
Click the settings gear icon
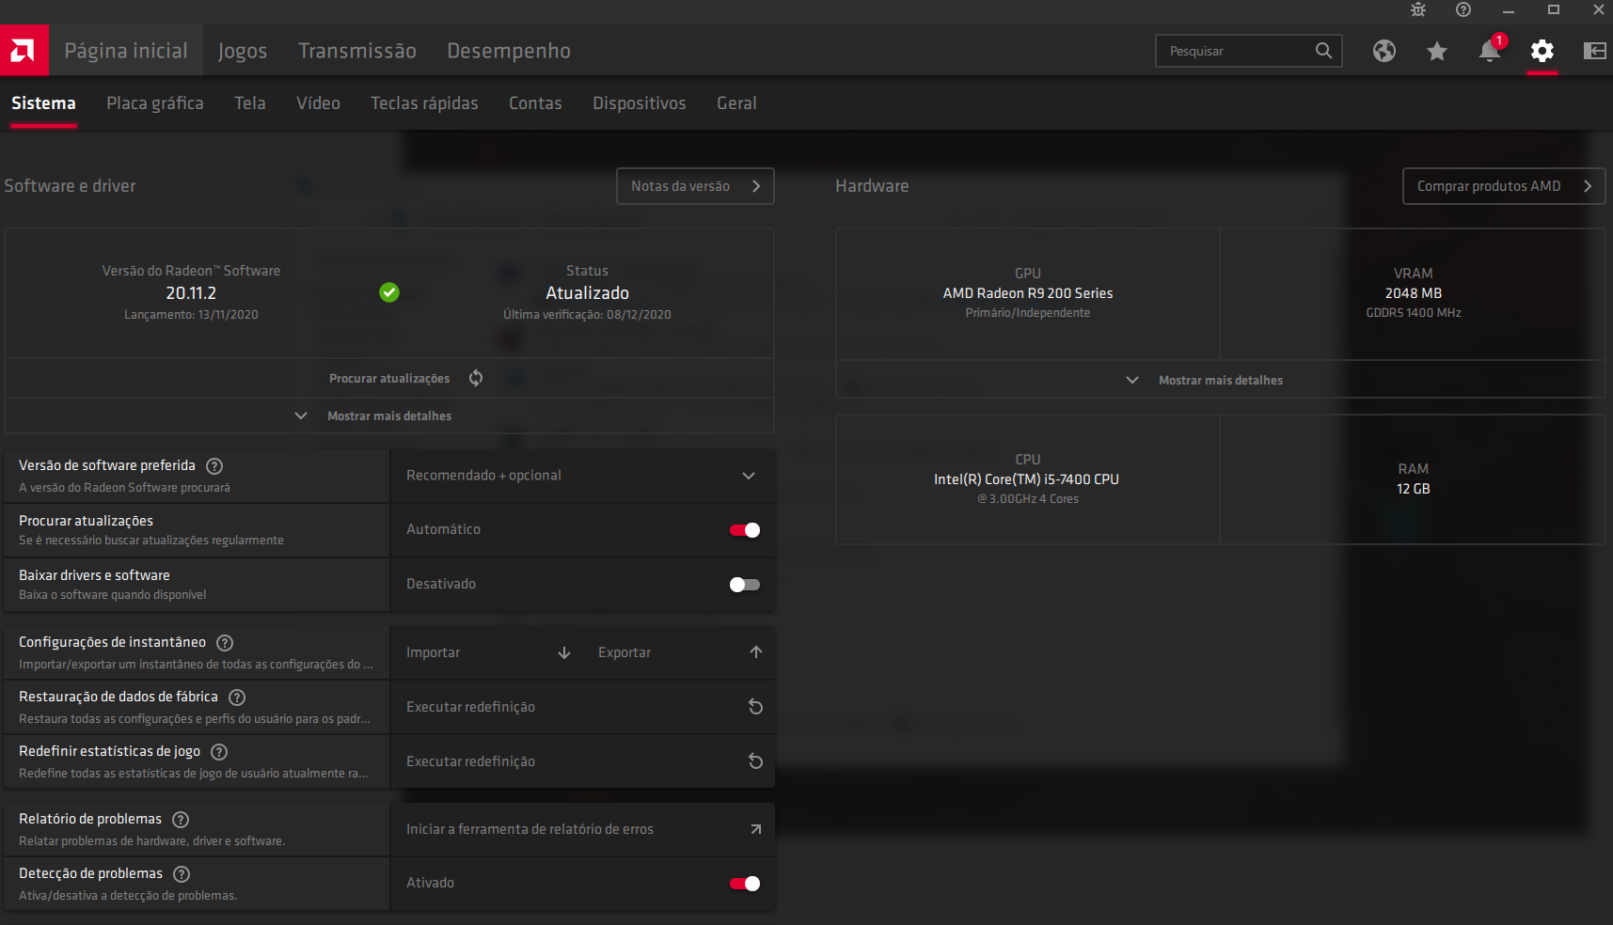point(1542,51)
